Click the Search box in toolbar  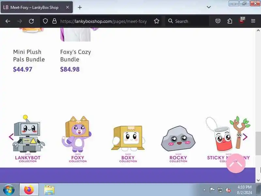187,21
